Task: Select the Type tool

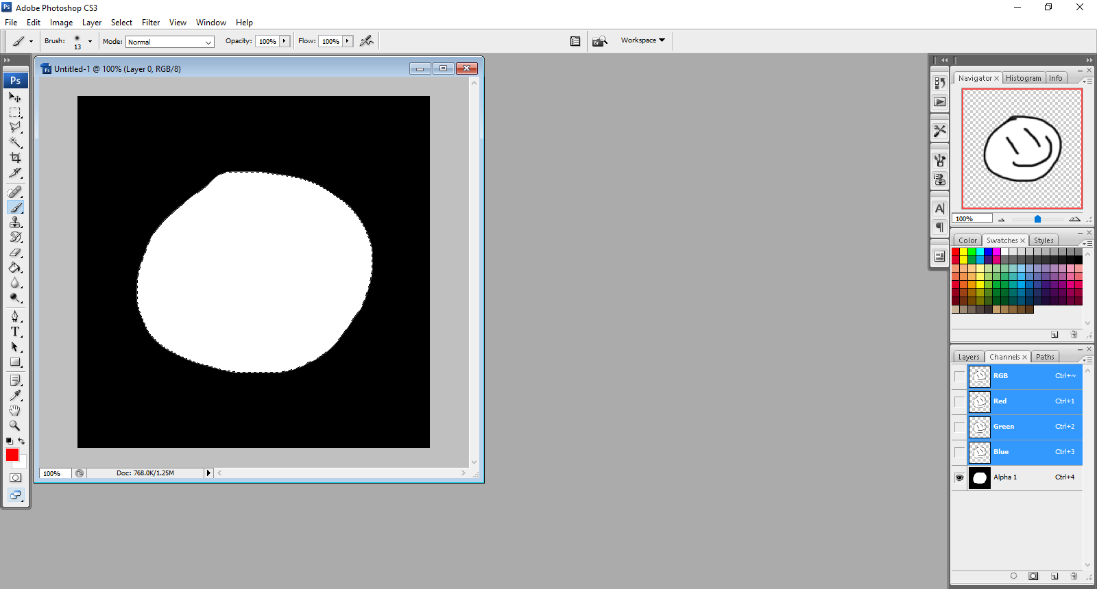Action: click(x=15, y=331)
